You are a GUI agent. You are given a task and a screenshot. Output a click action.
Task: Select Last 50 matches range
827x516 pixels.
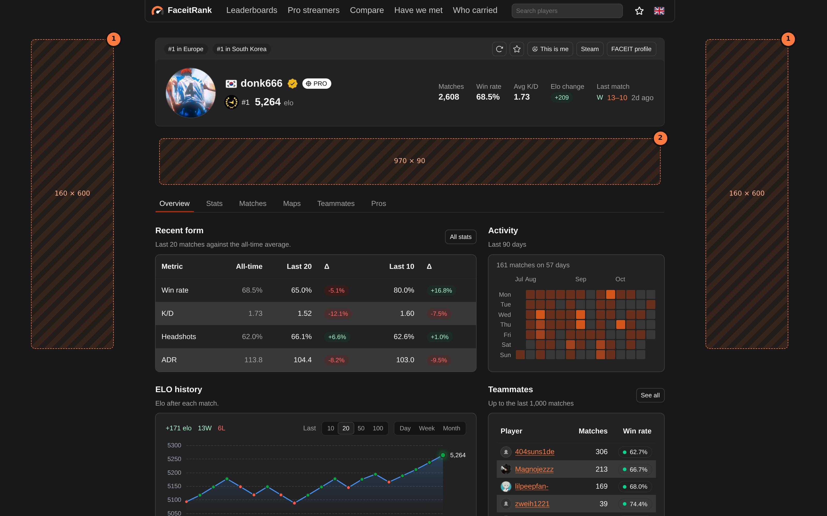click(x=361, y=428)
